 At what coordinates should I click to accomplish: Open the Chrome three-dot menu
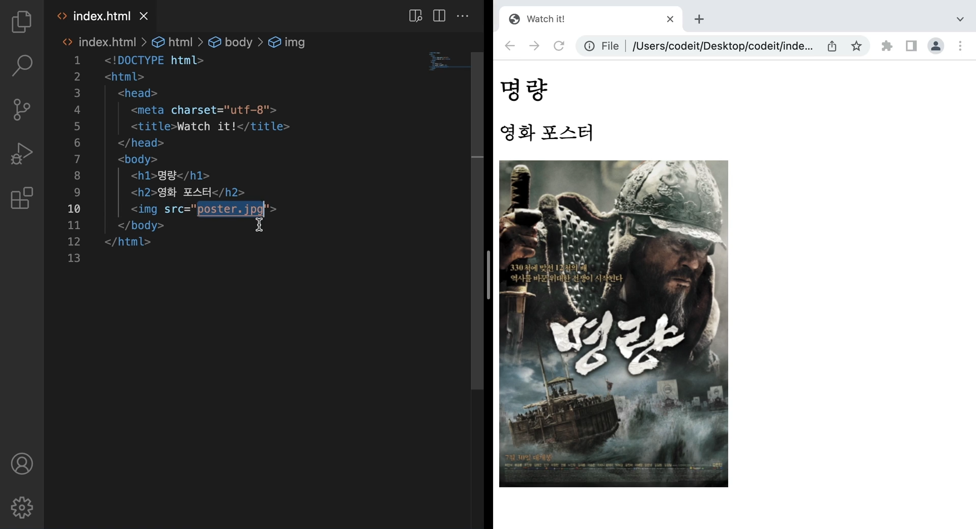pyautogui.click(x=960, y=46)
